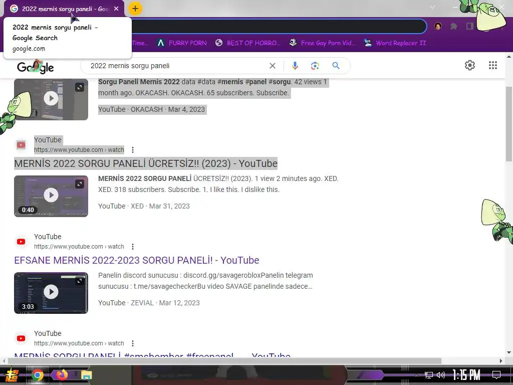Click the scroll-right arrow of the horizontal scrollbar
The height and width of the screenshot is (385, 513).
pos(501,361)
